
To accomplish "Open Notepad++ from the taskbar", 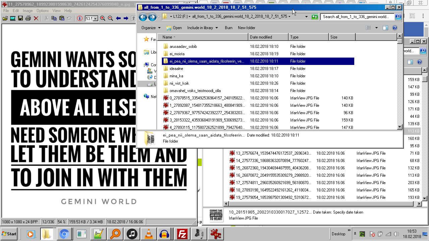I will [x=98, y=234].
